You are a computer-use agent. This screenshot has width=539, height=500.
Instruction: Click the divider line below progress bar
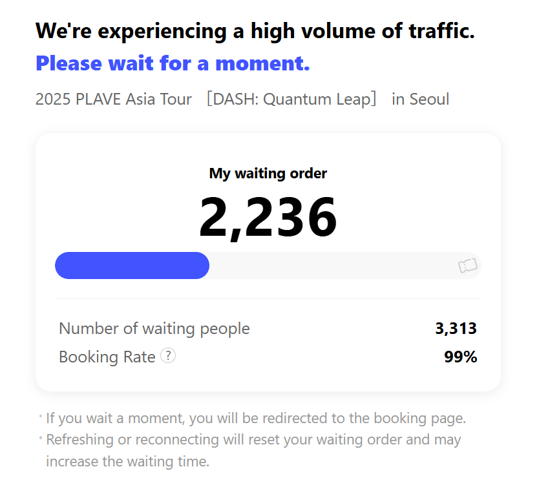point(268,299)
